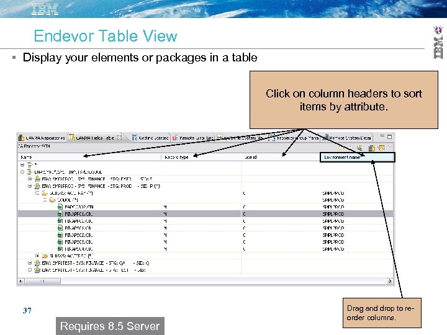The image size is (447, 335).
Task: Sort by the Environment name column header
Action: (357, 157)
